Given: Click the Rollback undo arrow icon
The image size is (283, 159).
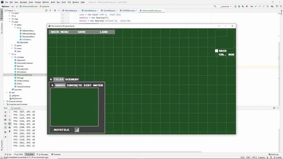Looking at the screenshot, I should click(268, 6).
